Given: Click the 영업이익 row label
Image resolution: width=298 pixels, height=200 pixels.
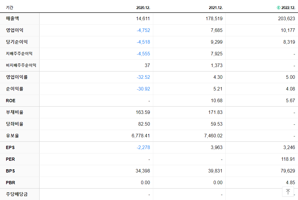Looking at the screenshot, I should click(15, 30).
